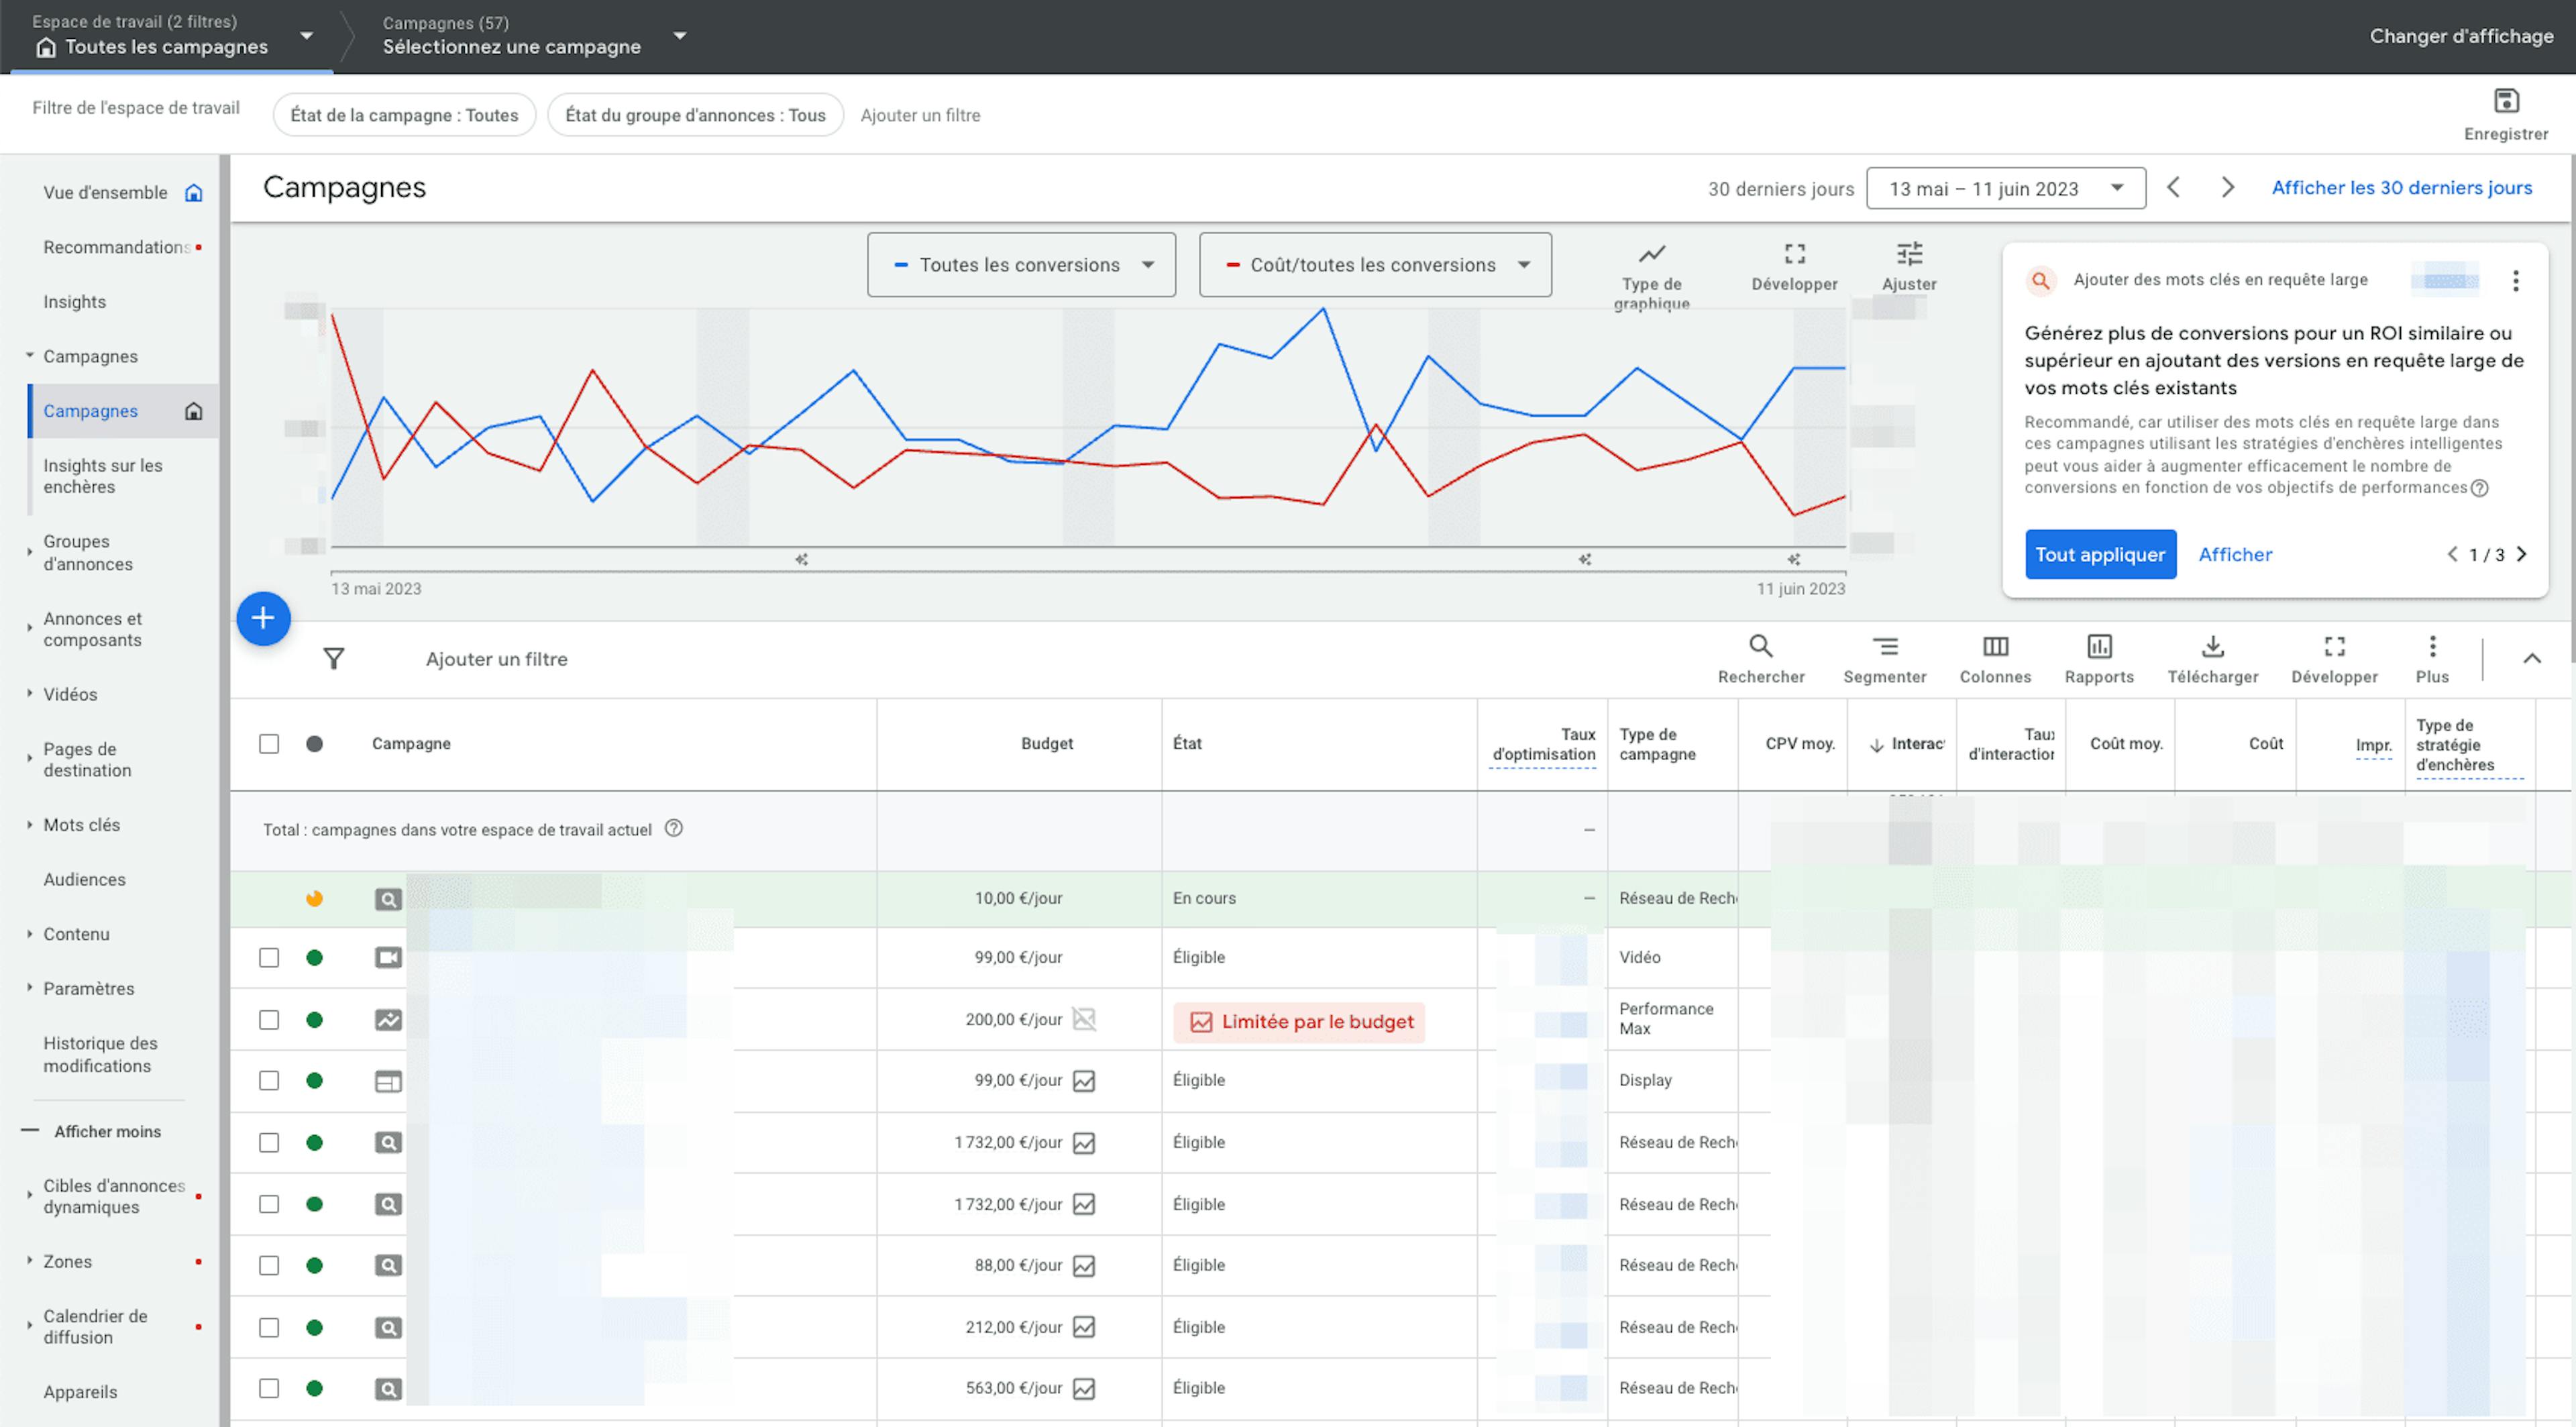Check the Vidéo campaign row checkbox

pyautogui.click(x=269, y=958)
